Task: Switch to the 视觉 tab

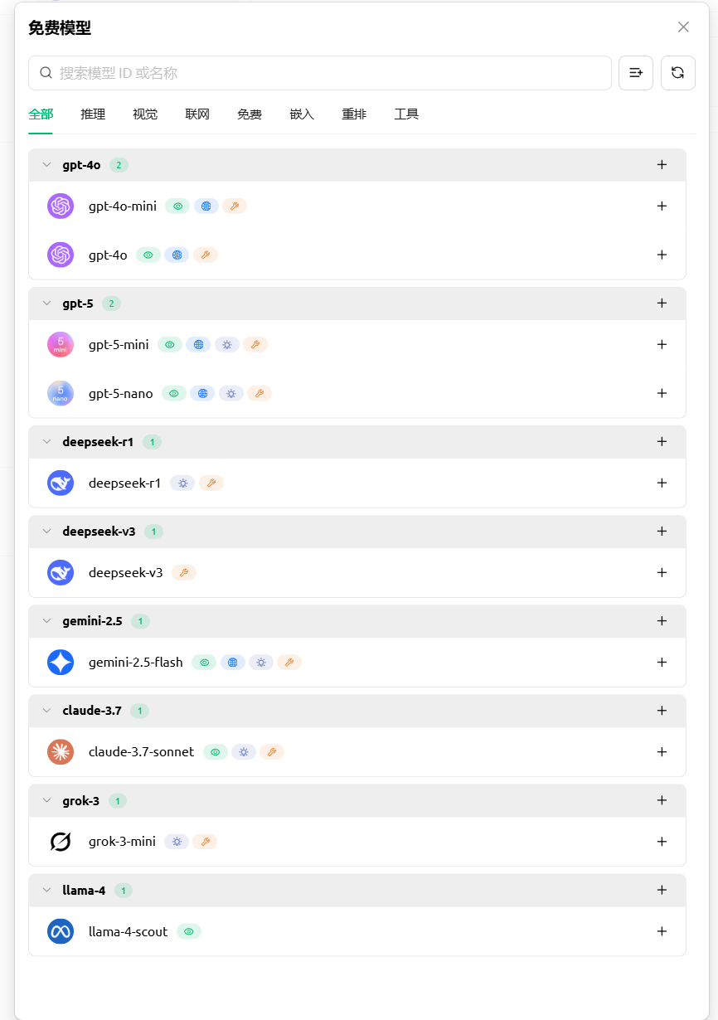Action: tap(145, 114)
